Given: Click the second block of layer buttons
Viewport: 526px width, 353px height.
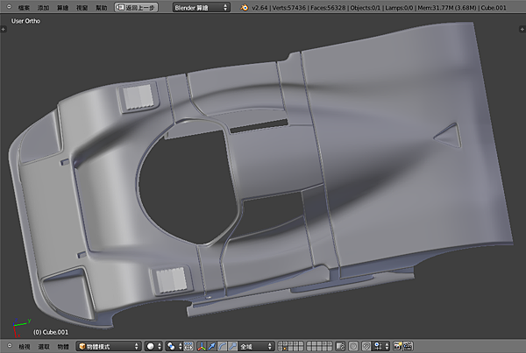Looking at the screenshot, I should [319, 346].
